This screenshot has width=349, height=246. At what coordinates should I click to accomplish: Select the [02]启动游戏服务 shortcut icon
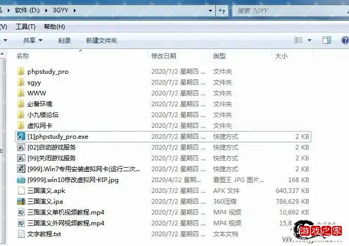[x=21, y=147]
